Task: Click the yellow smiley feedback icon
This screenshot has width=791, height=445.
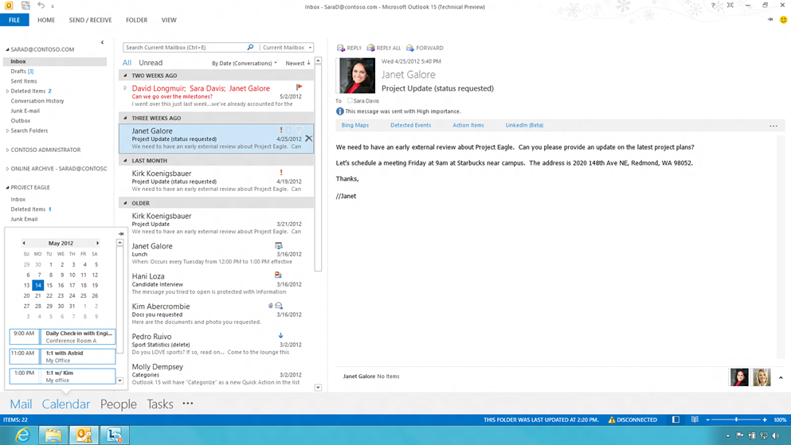Action: click(x=784, y=20)
